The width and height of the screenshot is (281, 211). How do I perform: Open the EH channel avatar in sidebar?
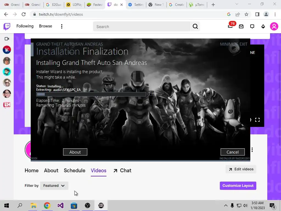(x=7, y=105)
